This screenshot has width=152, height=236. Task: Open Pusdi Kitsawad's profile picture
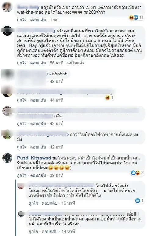tap(7, 158)
